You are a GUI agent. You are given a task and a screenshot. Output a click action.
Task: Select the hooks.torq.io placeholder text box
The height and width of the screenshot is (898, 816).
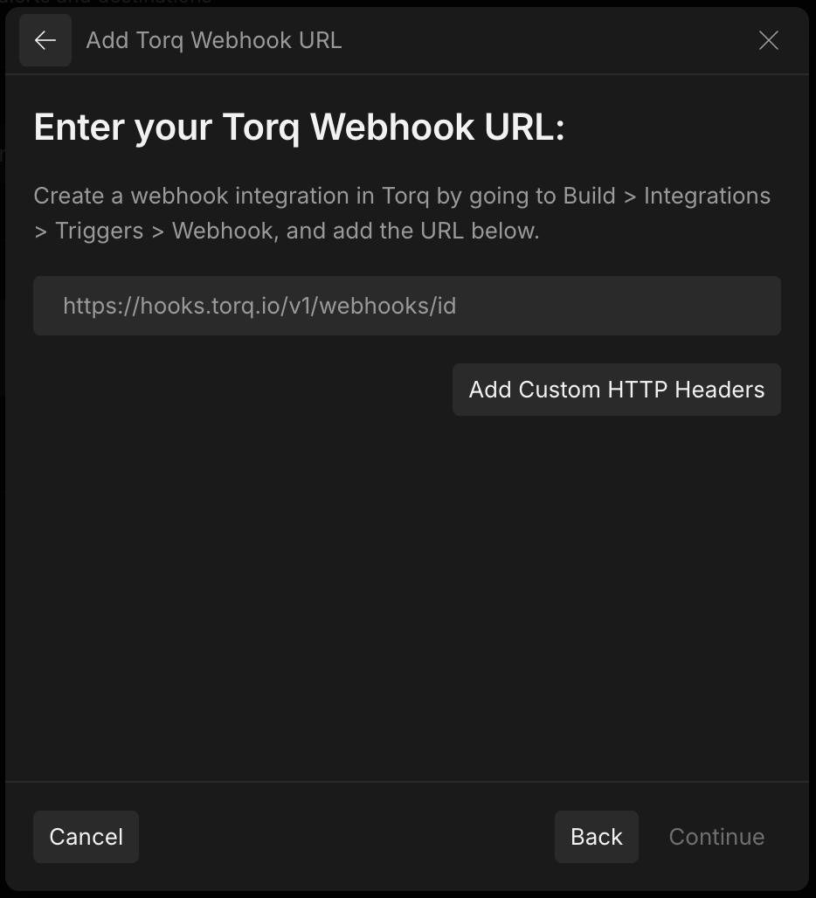click(406, 306)
